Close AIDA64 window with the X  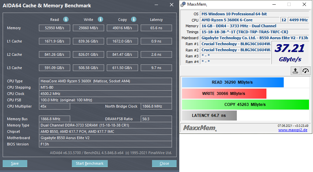coord(172,5)
